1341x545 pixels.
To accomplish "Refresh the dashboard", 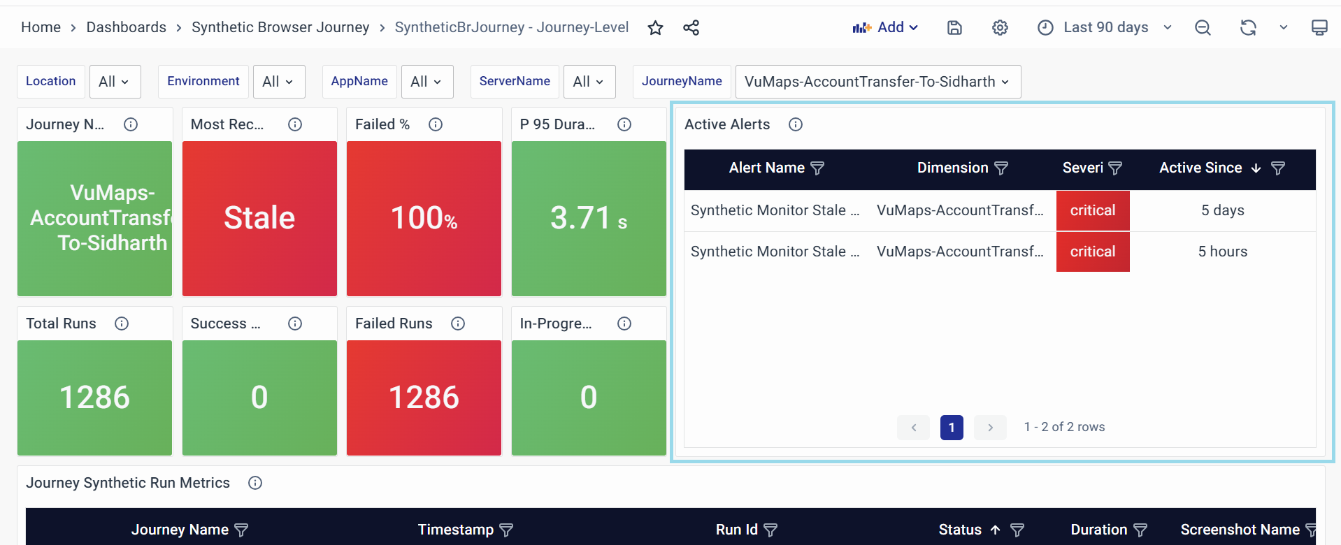I will tap(1248, 28).
